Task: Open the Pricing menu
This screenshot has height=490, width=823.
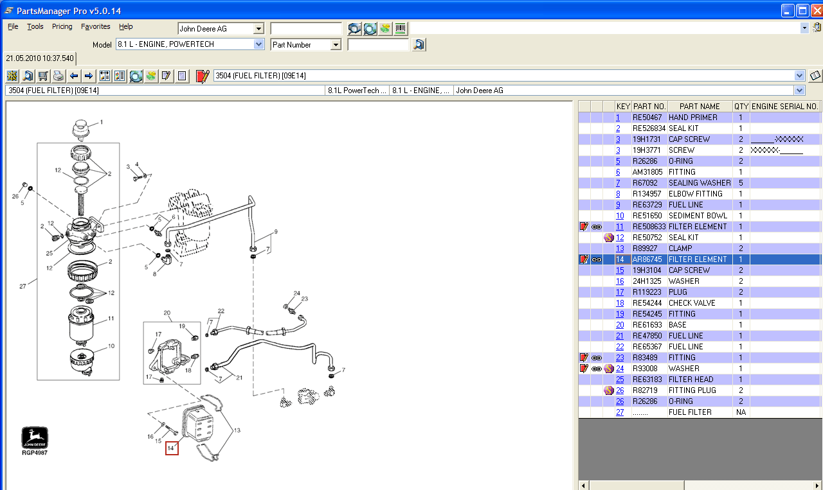Action: click(62, 27)
